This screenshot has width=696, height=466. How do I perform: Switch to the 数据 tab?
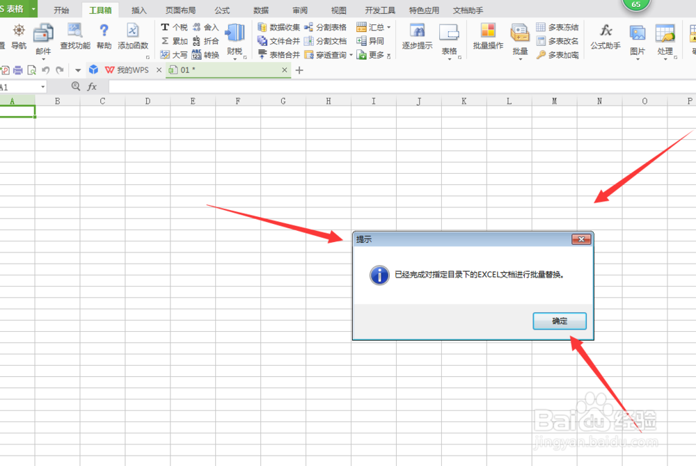(x=261, y=10)
